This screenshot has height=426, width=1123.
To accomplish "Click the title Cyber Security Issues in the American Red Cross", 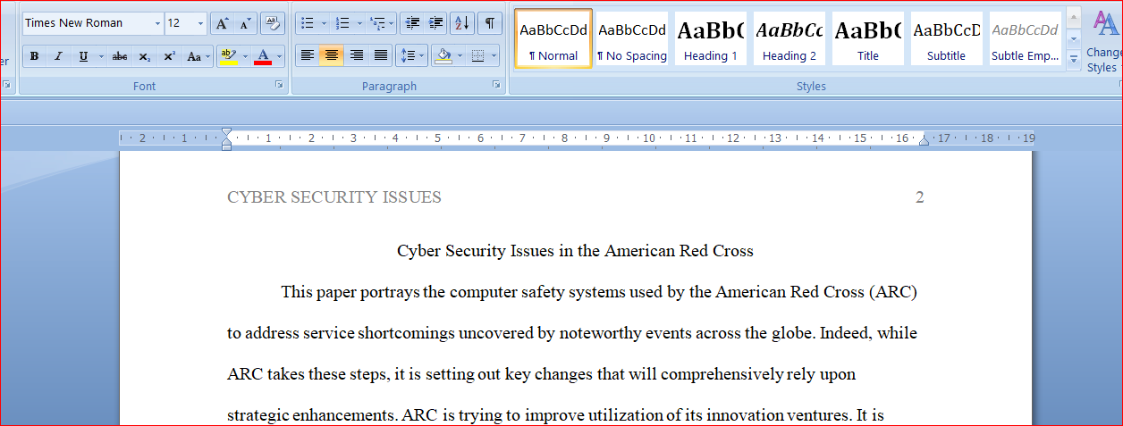I will click(575, 251).
